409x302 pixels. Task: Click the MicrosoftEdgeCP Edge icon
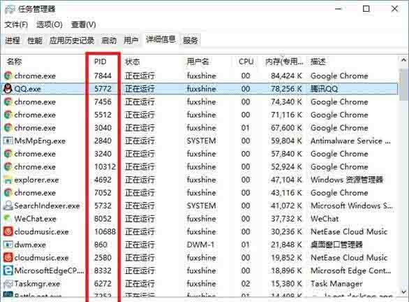(x=8, y=271)
